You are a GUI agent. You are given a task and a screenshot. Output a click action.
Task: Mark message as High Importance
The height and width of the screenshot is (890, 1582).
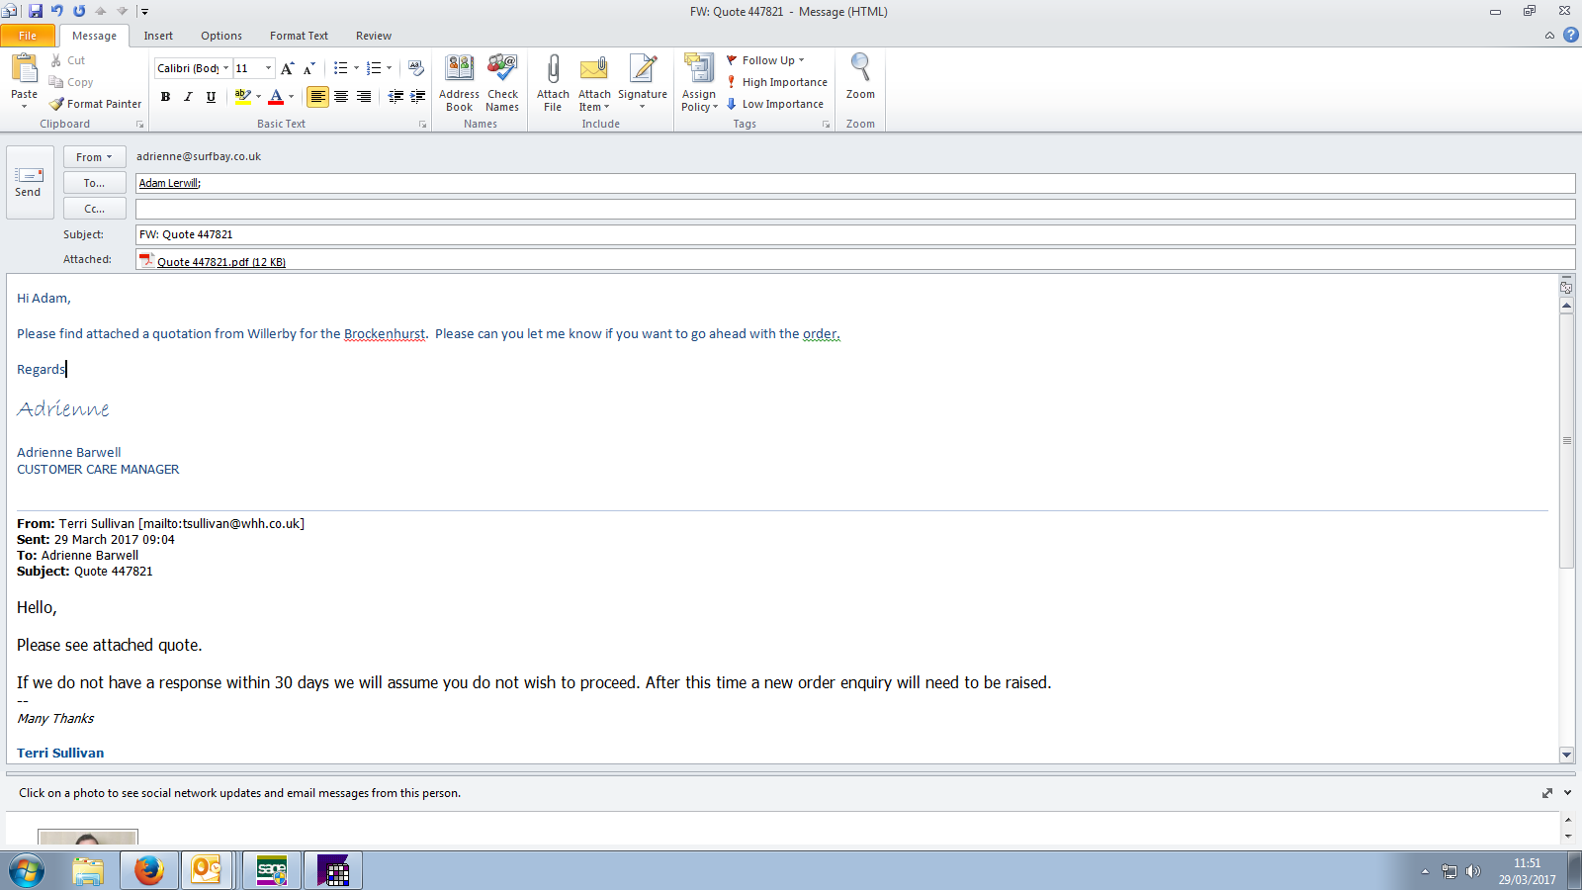(777, 82)
